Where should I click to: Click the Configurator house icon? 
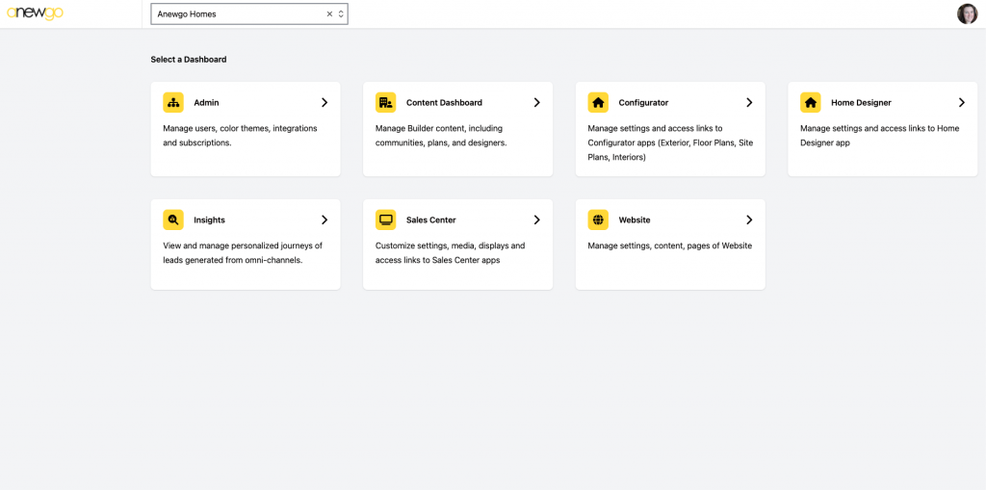[x=598, y=103]
